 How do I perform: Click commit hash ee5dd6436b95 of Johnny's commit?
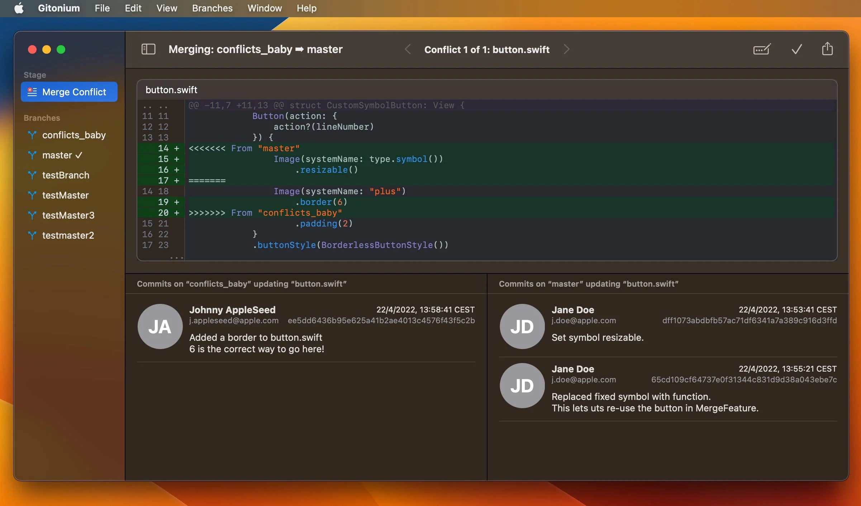point(381,320)
